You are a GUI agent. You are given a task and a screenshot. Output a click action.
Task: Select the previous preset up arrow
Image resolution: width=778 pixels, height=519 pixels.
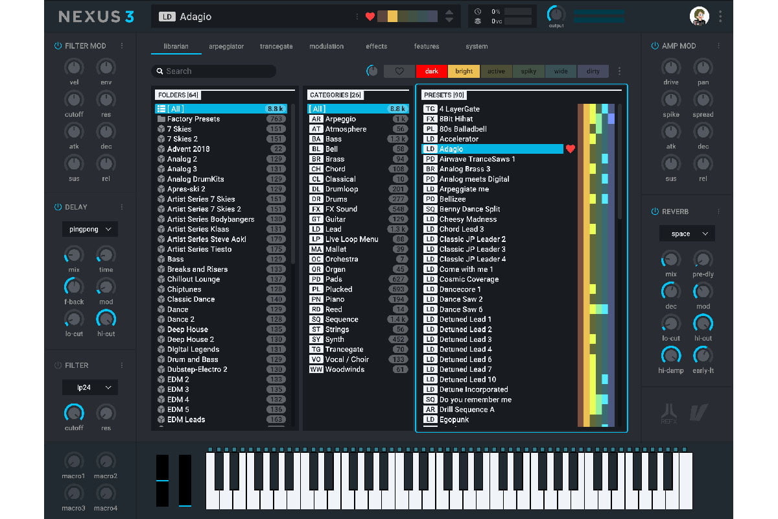[x=449, y=12]
